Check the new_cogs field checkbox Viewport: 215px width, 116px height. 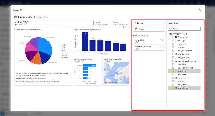(x=173, y=41)
